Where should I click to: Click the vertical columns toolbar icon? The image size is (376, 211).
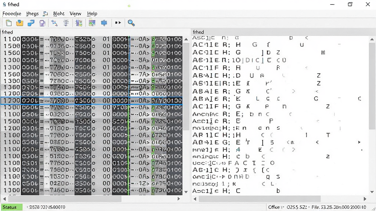pyautogui.click(x=79, y=23)
